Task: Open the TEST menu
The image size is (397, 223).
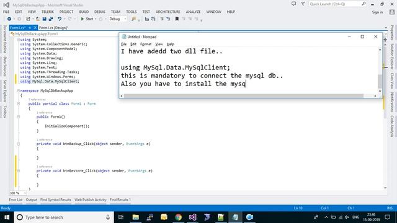Action: pos(146,12)
